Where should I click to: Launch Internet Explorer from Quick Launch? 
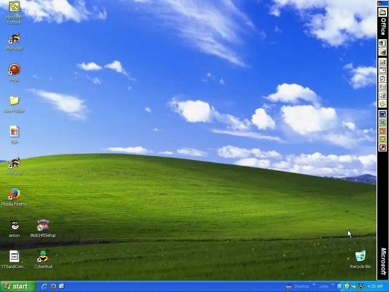click(x=44, y=286)
